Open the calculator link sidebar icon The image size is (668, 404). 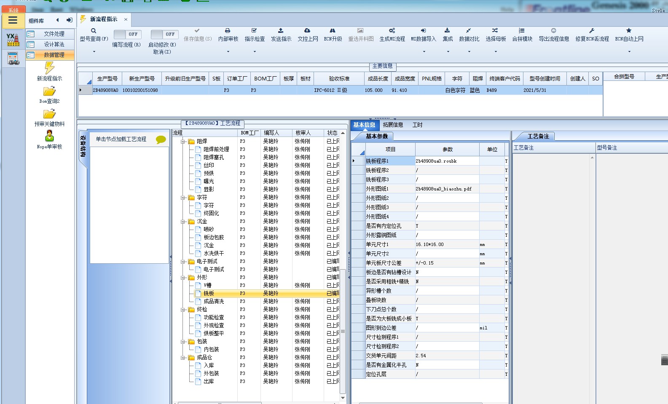point(13,59)
